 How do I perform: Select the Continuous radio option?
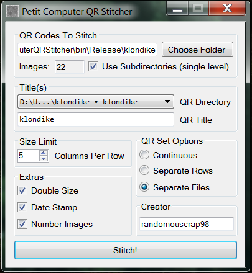click(x=144, y=154)
